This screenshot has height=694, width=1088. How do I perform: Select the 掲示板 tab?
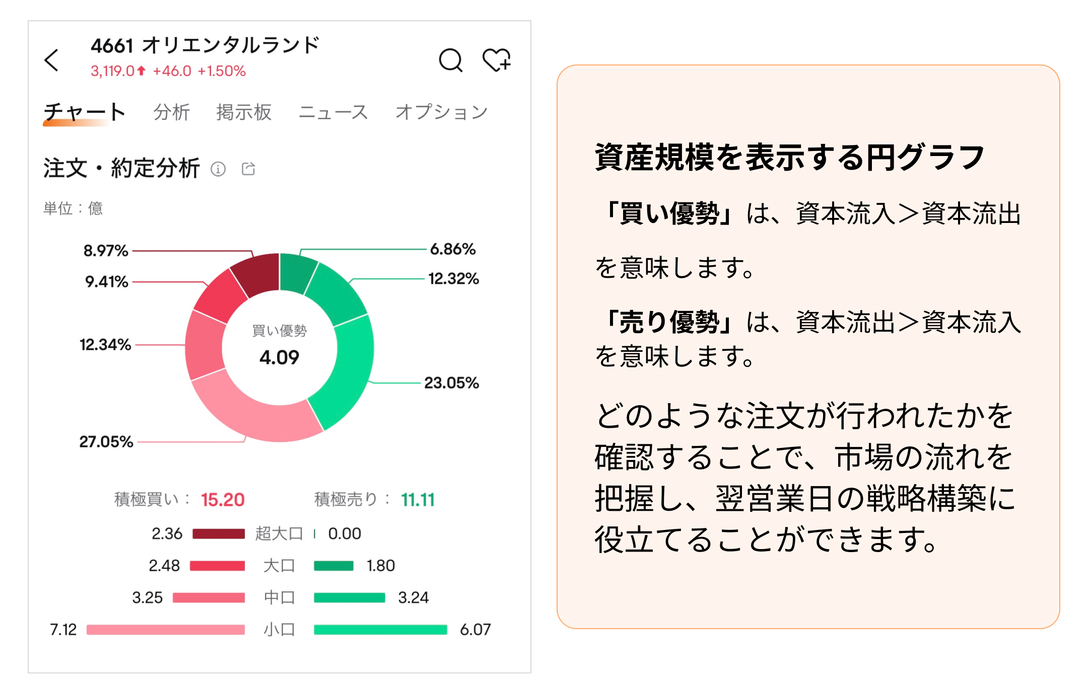(x=244, y=112)
